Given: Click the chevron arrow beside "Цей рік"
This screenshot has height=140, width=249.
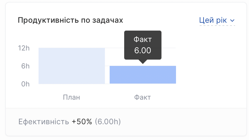Looking at the screenshot, I should [232, 20].
